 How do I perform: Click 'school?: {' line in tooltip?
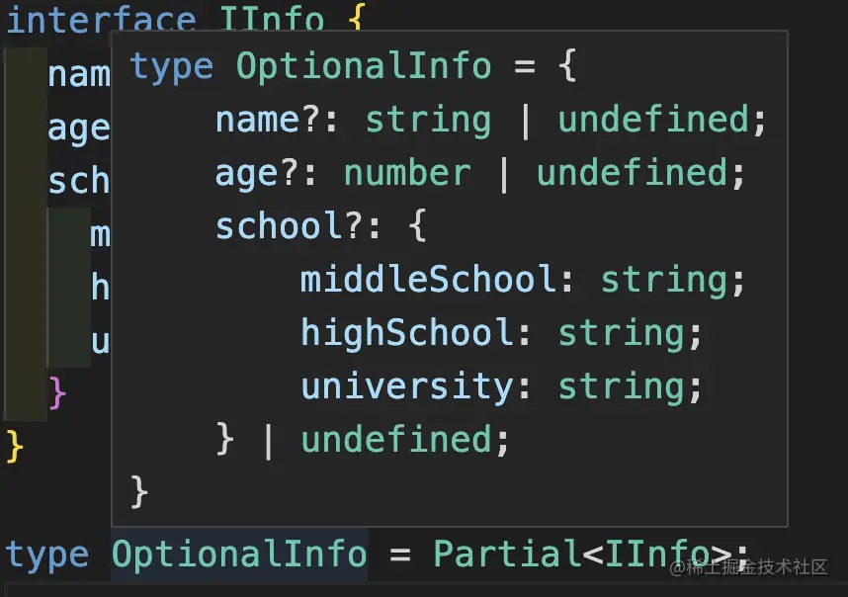321,226
